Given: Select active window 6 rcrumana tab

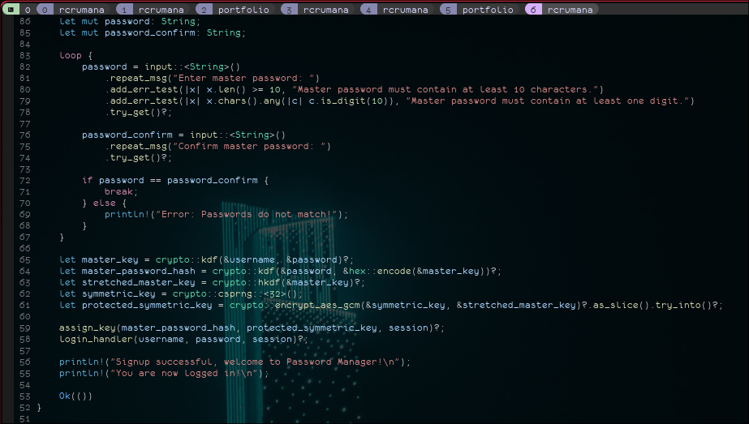Looking at the screenshot, I should [562, 9].
